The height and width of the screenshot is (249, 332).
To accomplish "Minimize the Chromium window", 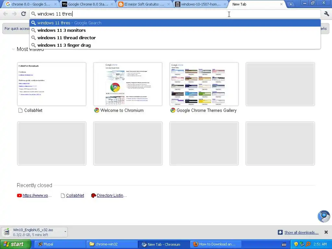I will (305, 3).
